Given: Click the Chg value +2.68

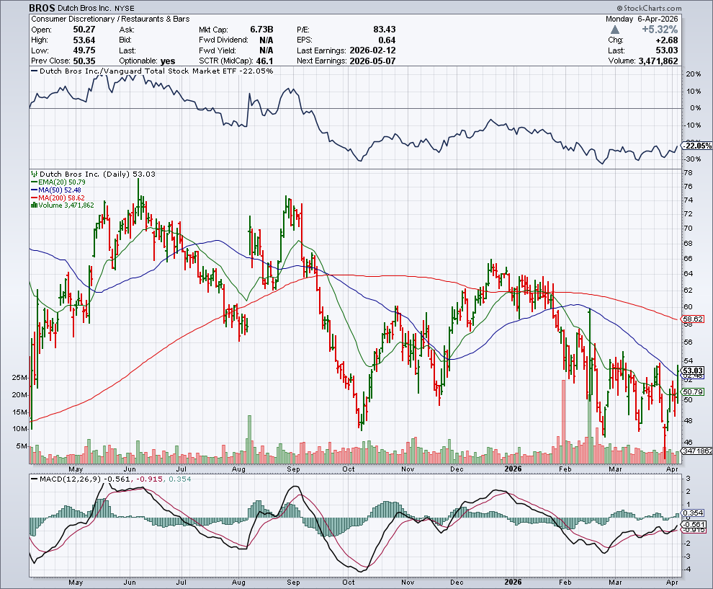Looking at the screenshot, I should (x=667, y=40).
